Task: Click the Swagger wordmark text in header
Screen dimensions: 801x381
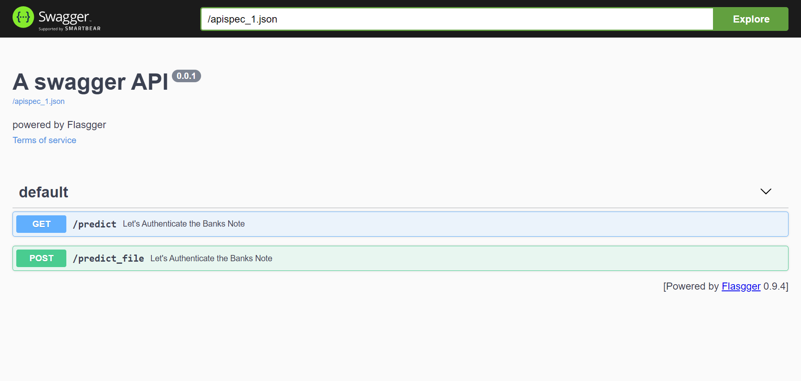Action: [64, 17]
